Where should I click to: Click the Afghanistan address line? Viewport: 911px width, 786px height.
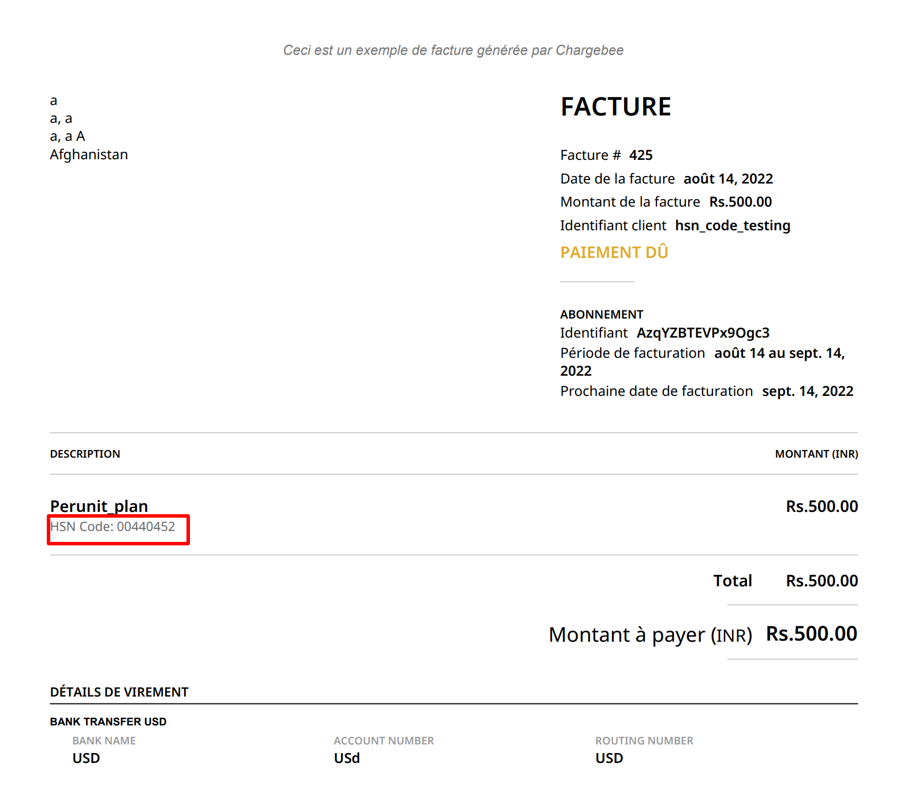click(89, 155)
